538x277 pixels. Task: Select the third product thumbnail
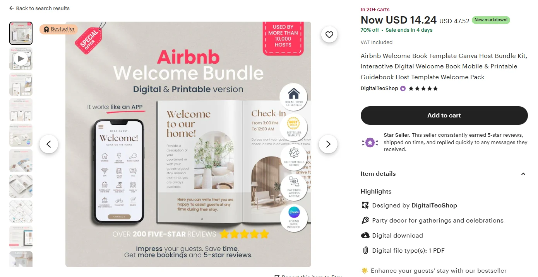(x=21, y=84)
